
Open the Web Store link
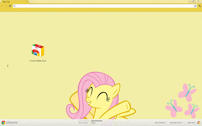tap(192, 123)
